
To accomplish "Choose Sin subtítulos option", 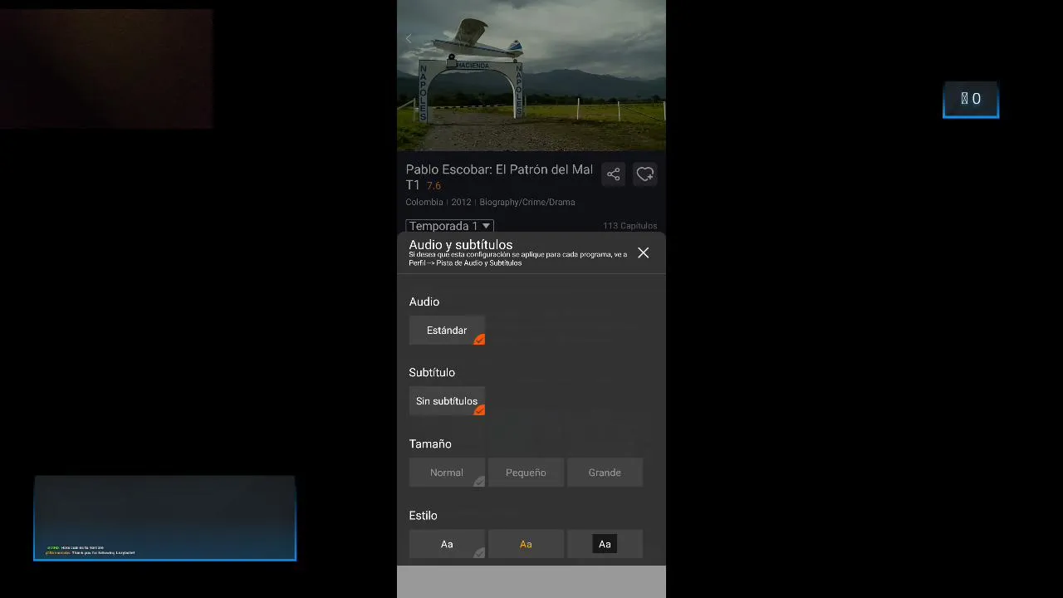I will pos(447,401).
